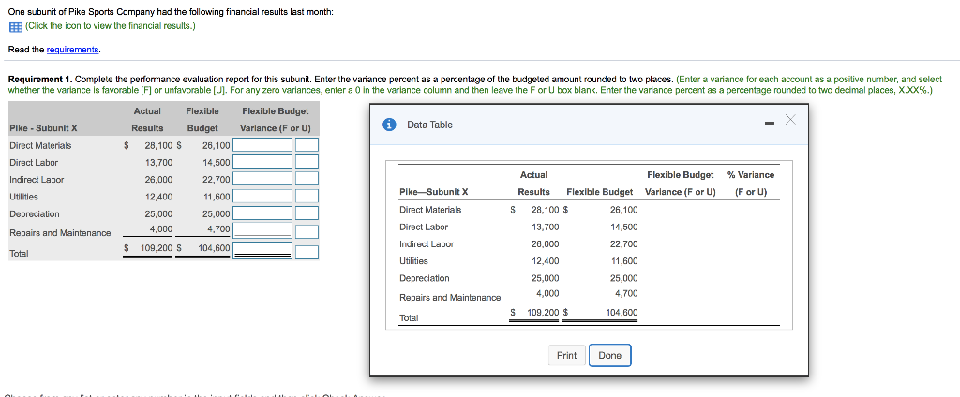Click Depreciation variance amount field

[262, 214]
